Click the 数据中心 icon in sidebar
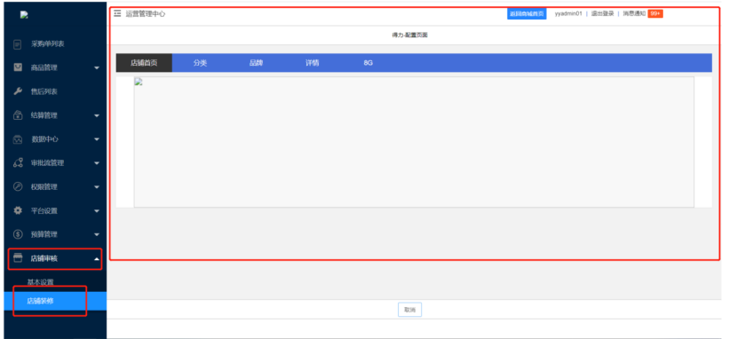 coord(18,139)
